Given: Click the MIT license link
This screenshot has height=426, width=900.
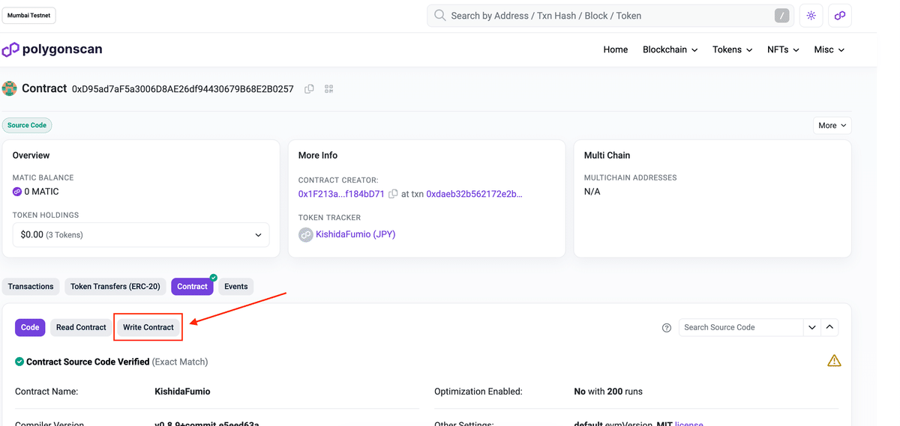Looking at the screenshot, I should click(x=689, y=423).
